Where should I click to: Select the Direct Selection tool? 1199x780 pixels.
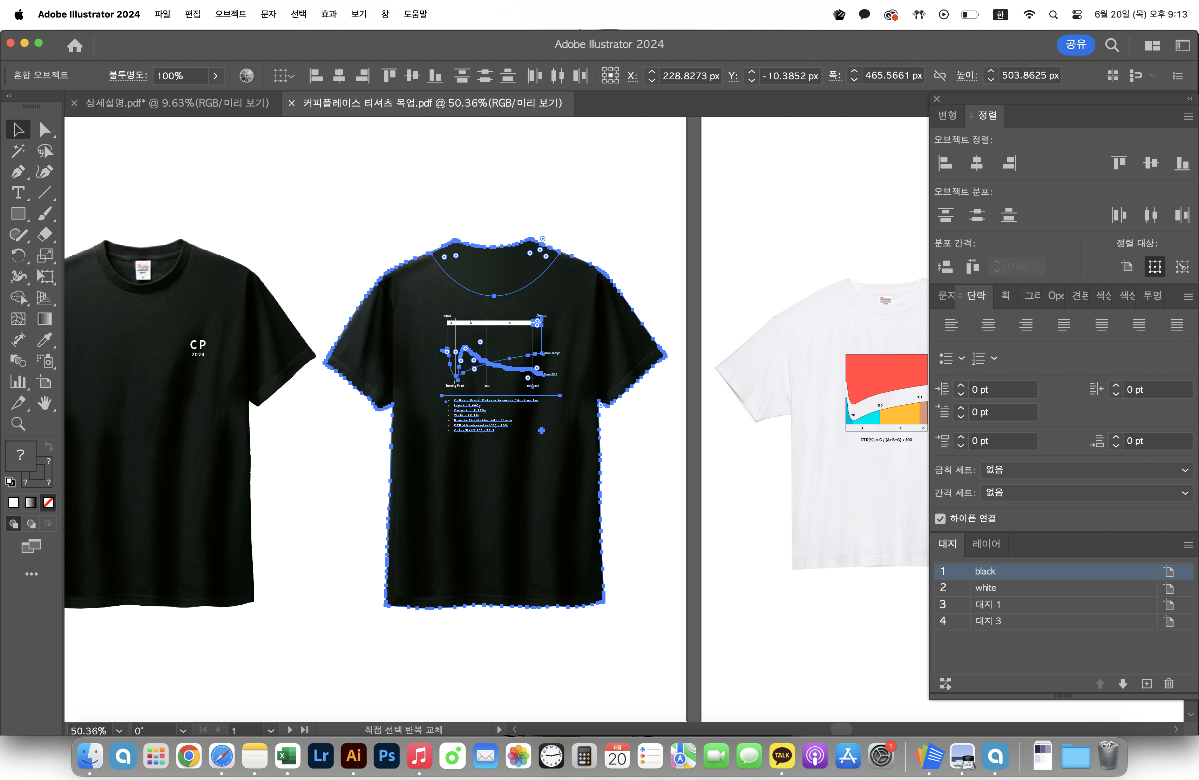tap(45, 130)
